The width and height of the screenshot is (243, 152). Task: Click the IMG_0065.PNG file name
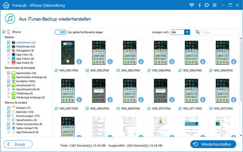[x=192, y=71]
